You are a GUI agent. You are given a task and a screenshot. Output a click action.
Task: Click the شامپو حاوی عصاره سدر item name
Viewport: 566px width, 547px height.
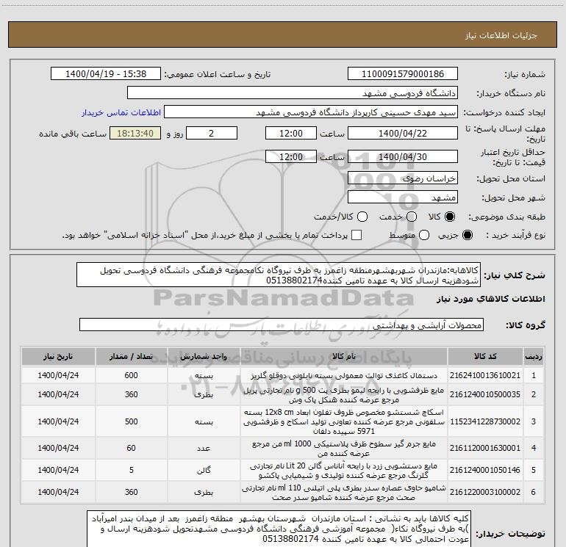click(344, 492)
